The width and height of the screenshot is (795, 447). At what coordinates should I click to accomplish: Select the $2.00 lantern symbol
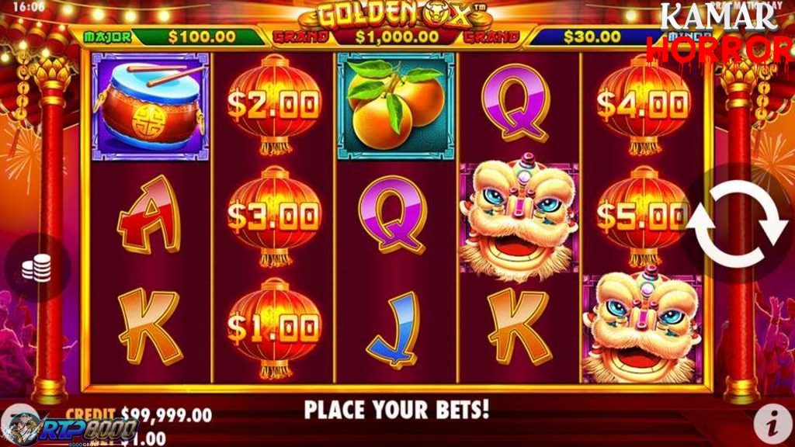(274, 105)
